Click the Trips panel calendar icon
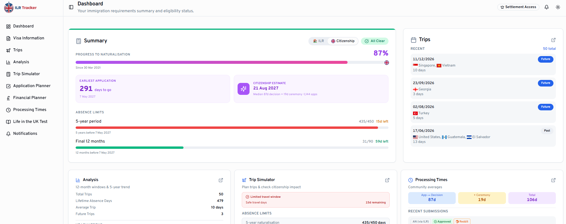Screen dimensions: 566x224 click(414, 40)
